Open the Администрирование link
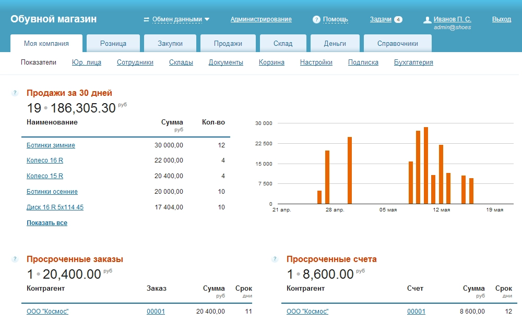Viewport: 522px width, 324px height. [x=261, y=19]
